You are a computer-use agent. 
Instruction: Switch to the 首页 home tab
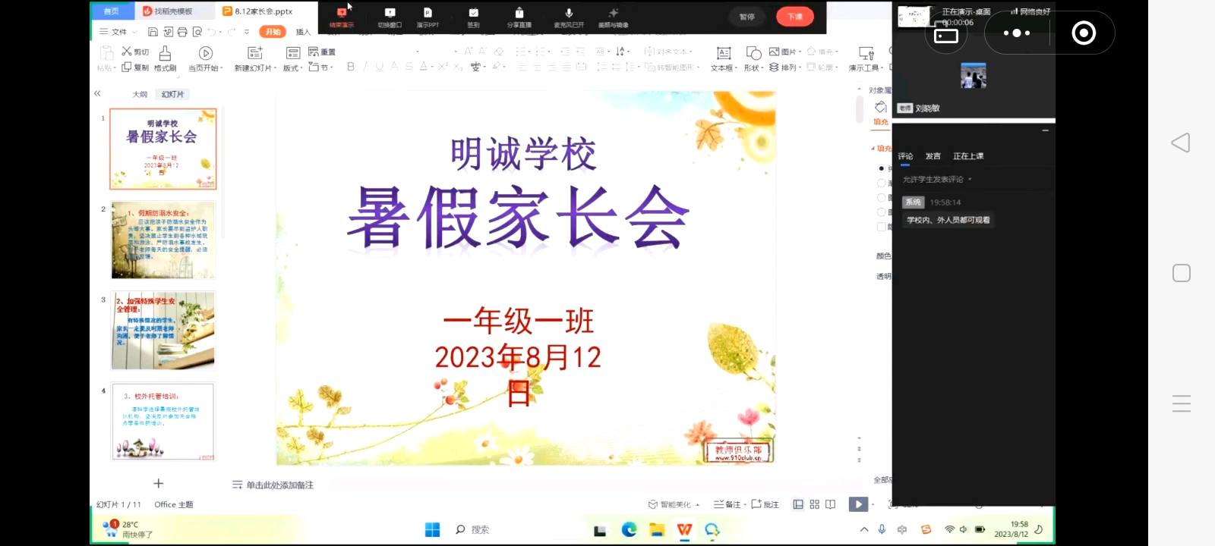pyautogui.click(x=112, y=11)
